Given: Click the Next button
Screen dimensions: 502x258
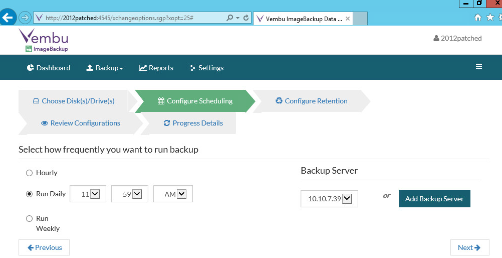Looking at the screenshot, I should (469, 247).
